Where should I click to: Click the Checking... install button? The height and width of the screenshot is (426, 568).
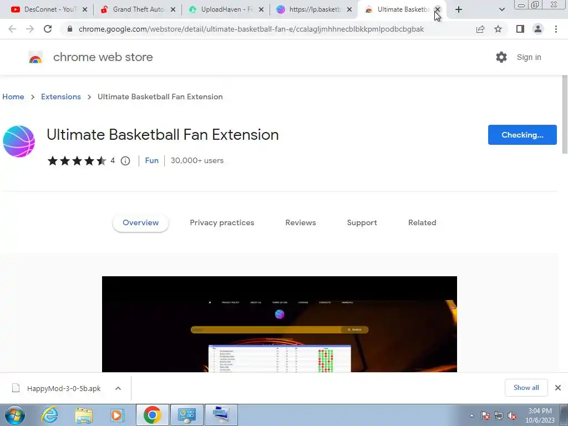click(523, 135)
